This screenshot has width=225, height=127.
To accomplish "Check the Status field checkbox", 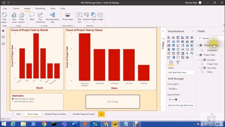I will 202,72.
